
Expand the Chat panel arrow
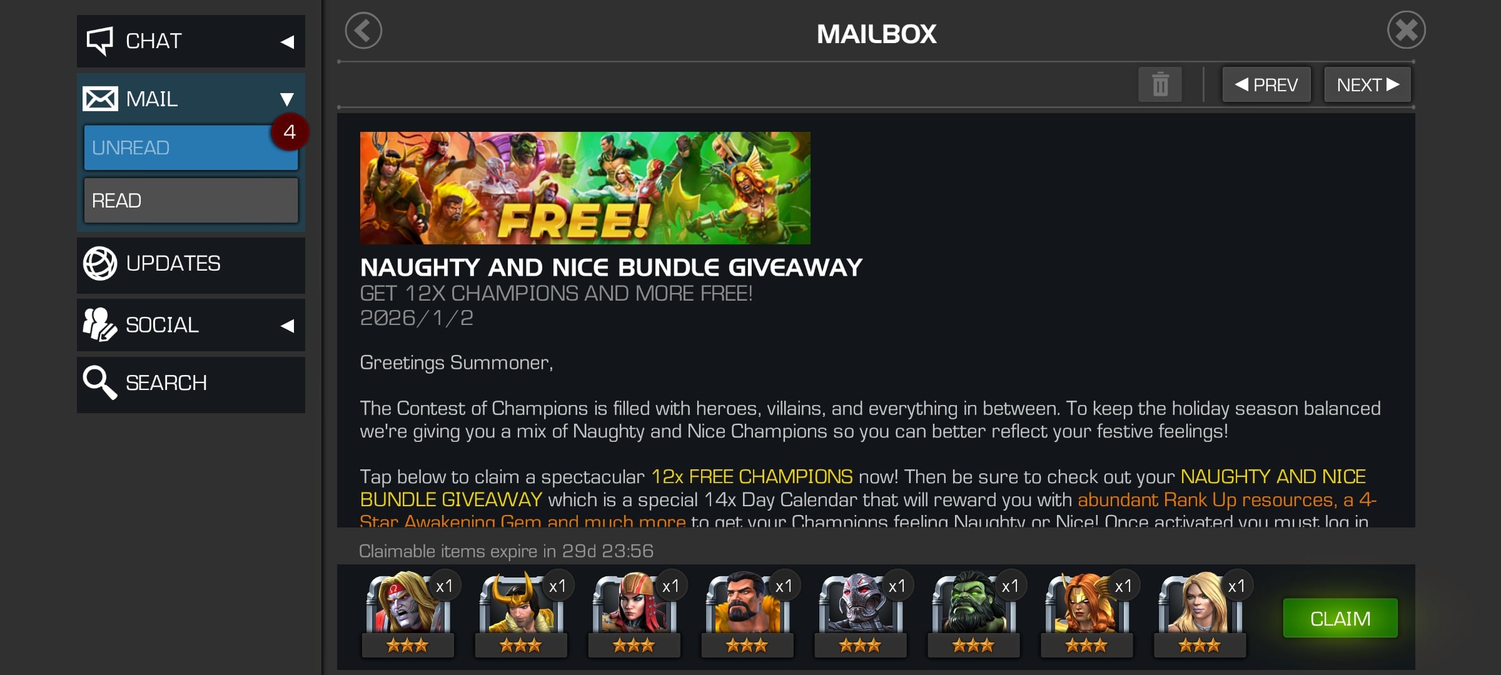click(x=287, y=42)
